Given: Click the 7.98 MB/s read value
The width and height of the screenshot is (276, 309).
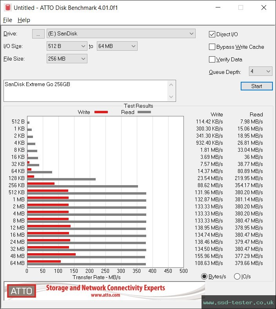Looking at the screenshot, I should [x=251, y=121].
